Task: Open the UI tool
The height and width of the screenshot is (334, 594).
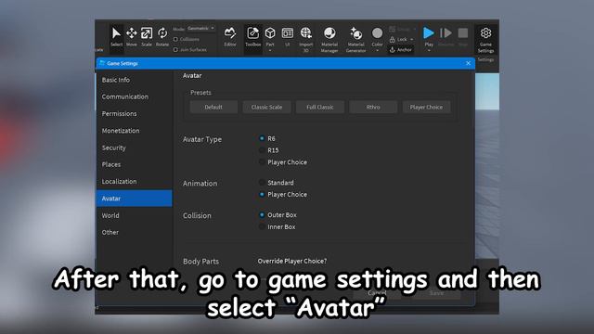Action: point(288,37)
